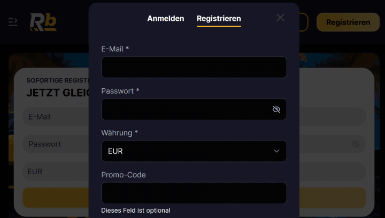Toggle password visibility eye in the dialog
The width and height of the screenshot is (385, 218).
276,109
